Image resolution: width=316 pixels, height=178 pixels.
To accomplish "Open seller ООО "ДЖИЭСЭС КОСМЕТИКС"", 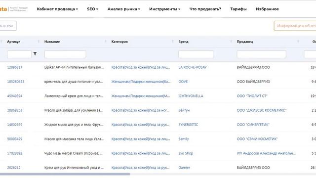I will 262,110.
